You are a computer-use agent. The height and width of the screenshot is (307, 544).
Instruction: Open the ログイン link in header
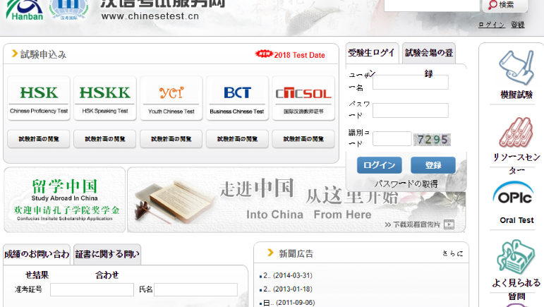pyautogui.click(x=491, y=25)
